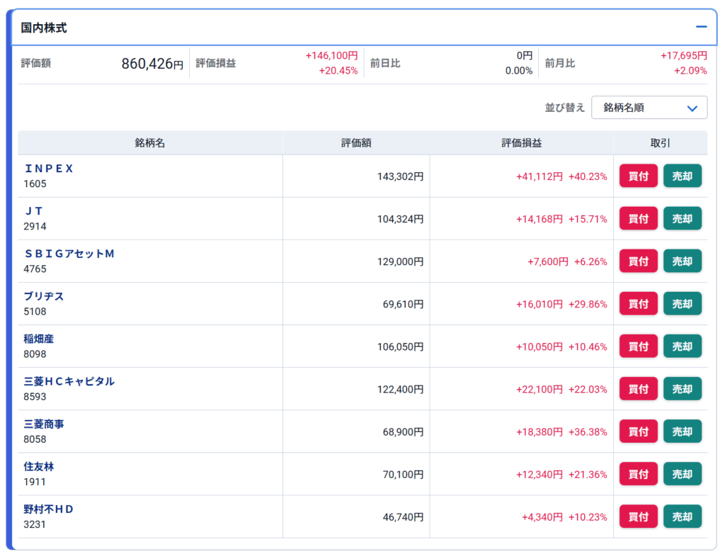Screen dimensions: 725x554
Task: Open the 並び替え 銘柄名順 dropdown
Action: pos(649,108)
